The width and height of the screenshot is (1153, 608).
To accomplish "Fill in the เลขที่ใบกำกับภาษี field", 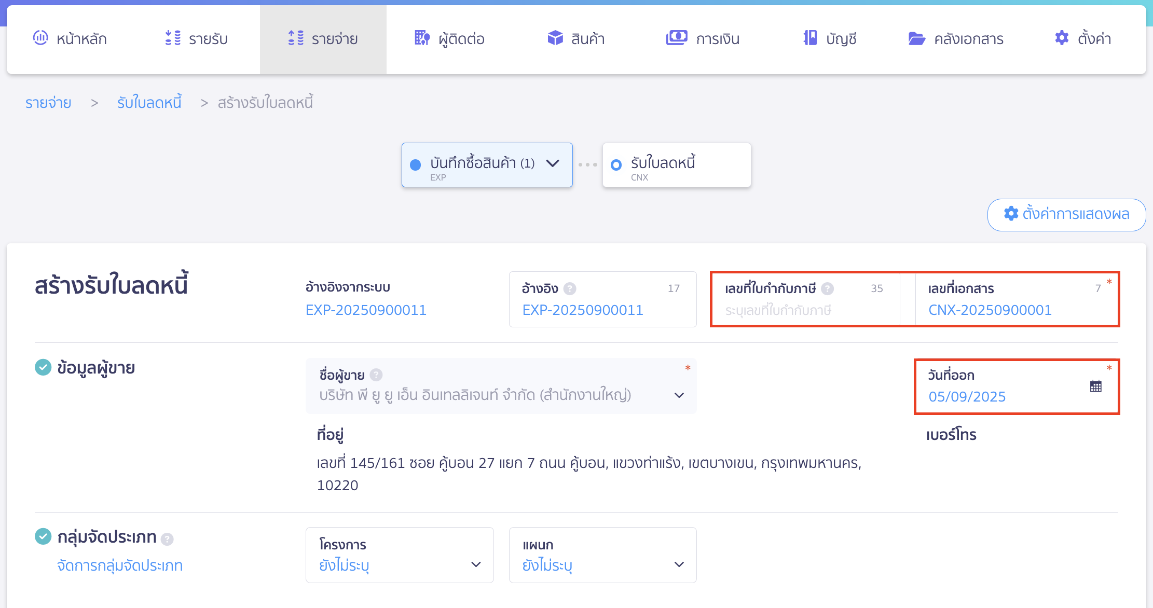I will pyautogui.click(x=805, y=299).
